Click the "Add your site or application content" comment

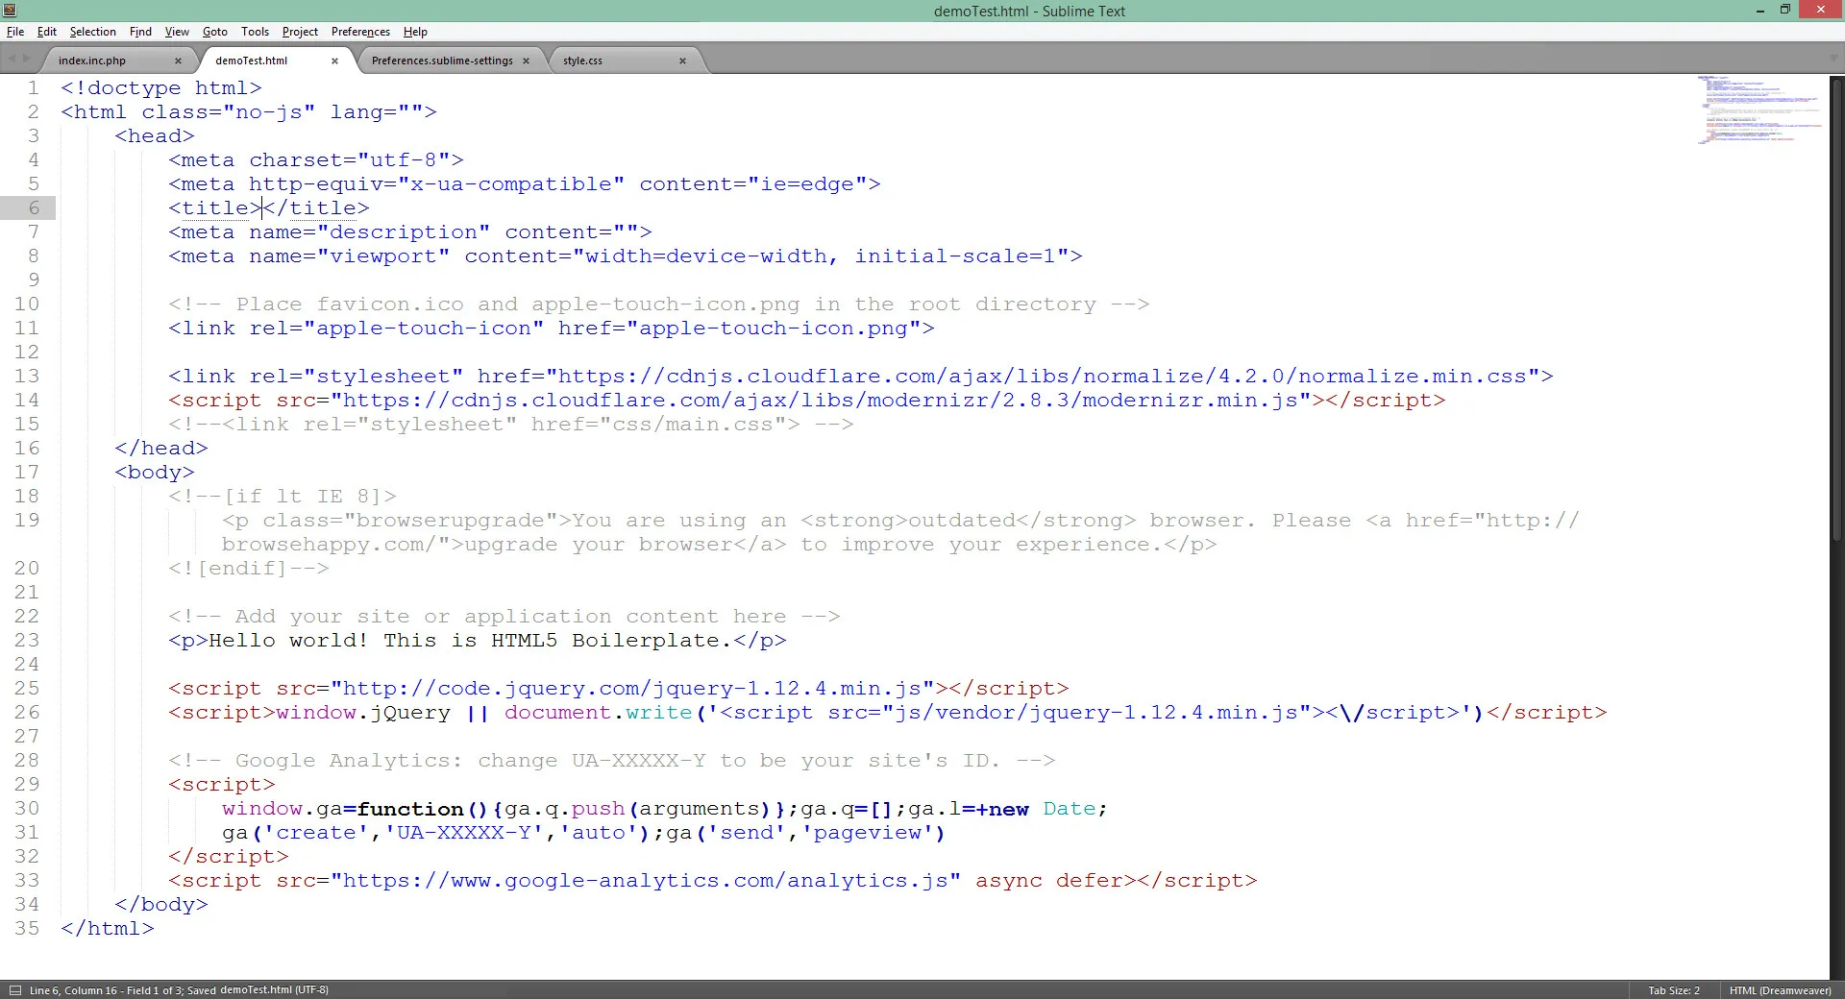504,617
